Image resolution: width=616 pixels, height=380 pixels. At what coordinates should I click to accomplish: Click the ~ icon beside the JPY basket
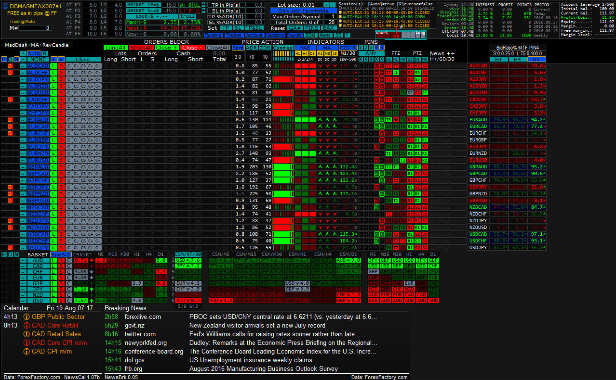tap(23, 289)
